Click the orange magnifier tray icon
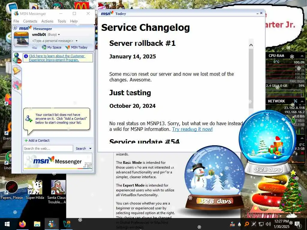 click(246, 224)
